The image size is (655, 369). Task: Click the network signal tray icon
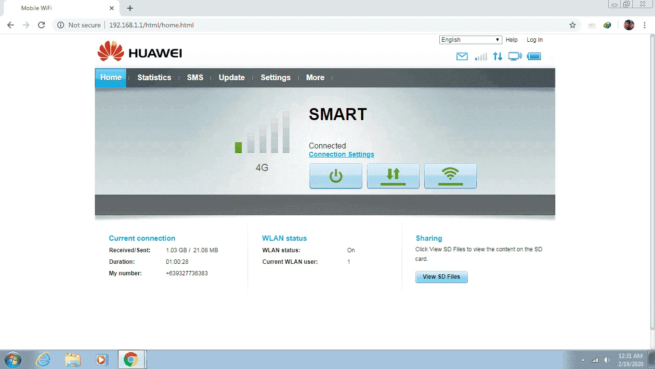click(x=595, y=360)
